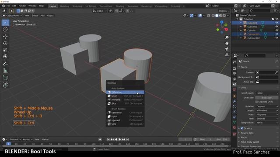Click the navigation gizmo red X axis

(226, 29)
